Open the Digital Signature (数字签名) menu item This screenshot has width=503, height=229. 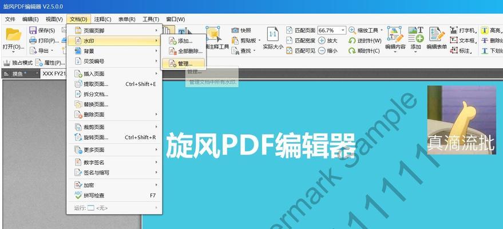114,163
